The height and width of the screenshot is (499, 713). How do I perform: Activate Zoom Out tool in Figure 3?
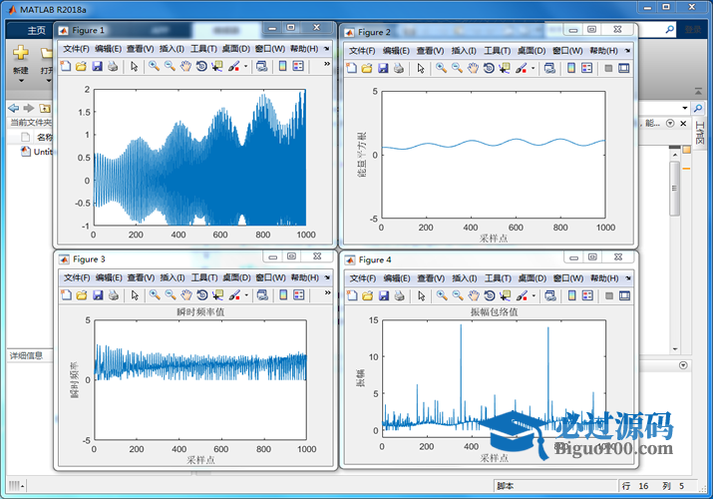[171, 295]
